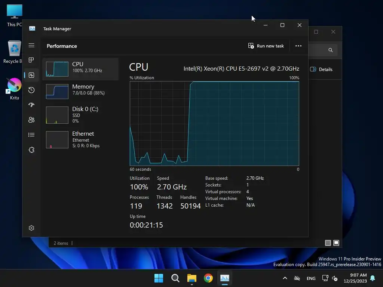Show hidden system tray icons
The width and height of the screenshot is (383, 287).
click(x=285, y=278)
